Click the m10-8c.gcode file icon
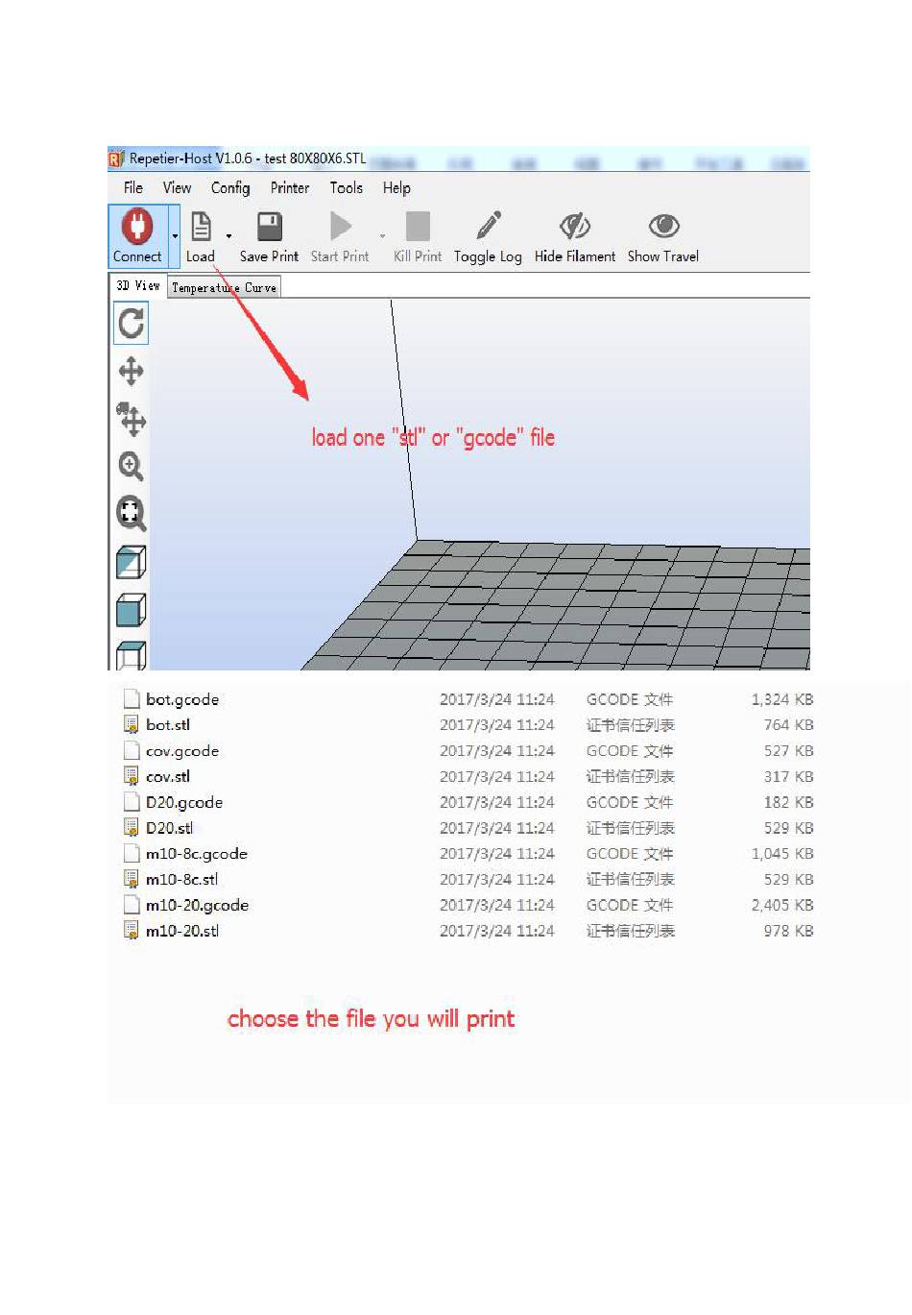The image size is (912, 1315). [x=132, y=853]
